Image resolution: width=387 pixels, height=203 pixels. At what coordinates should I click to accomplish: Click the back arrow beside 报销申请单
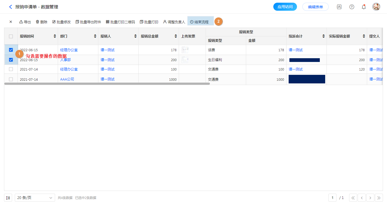[10, 7]
